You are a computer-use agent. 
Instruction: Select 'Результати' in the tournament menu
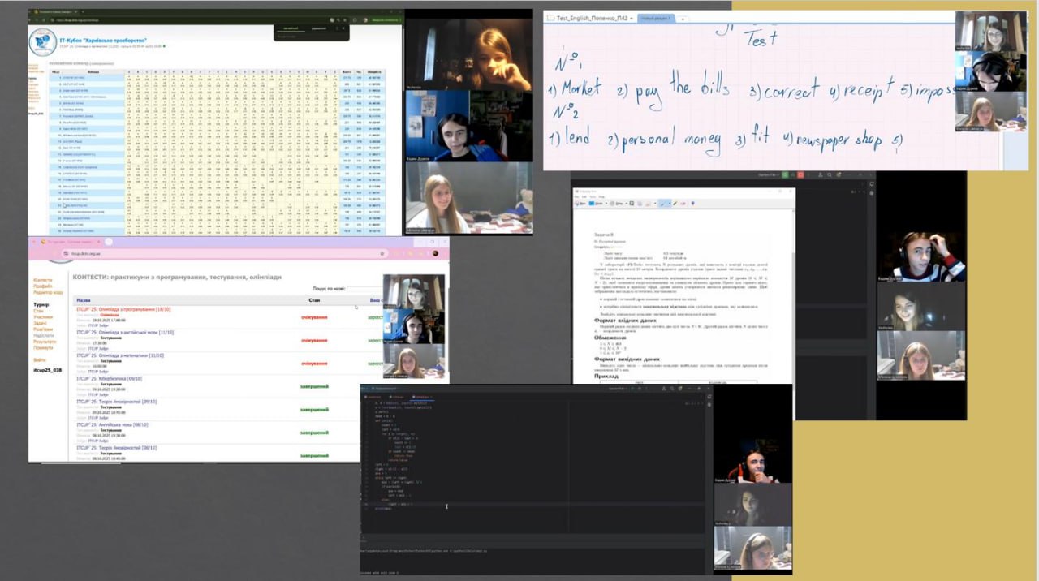pos(45,342)
